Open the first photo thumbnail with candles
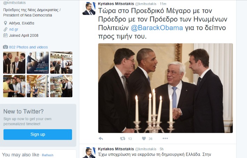 click(x=14, y=63)
